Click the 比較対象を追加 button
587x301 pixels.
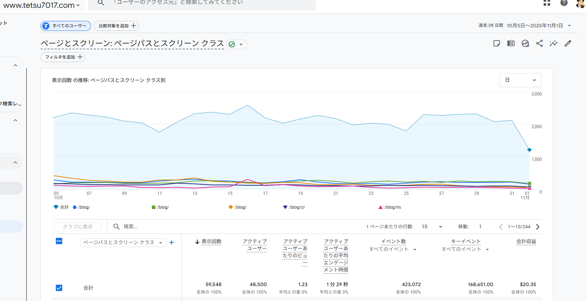click(116, 26)
